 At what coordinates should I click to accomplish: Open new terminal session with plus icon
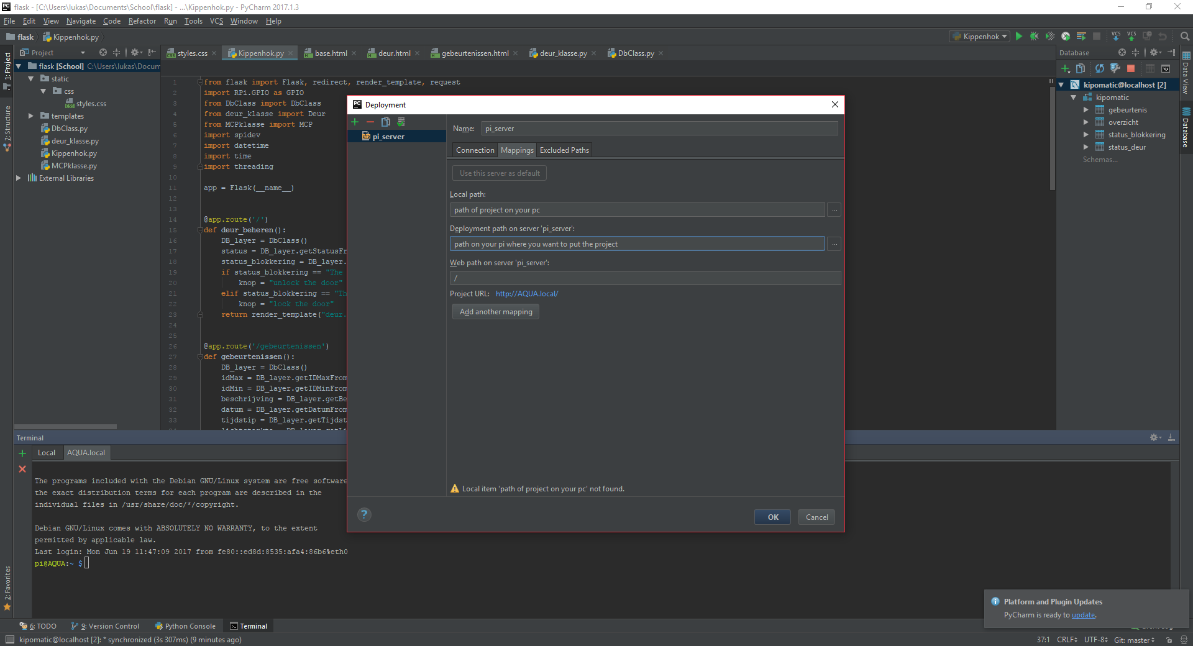pyautogui.click(x=22, y=453)
